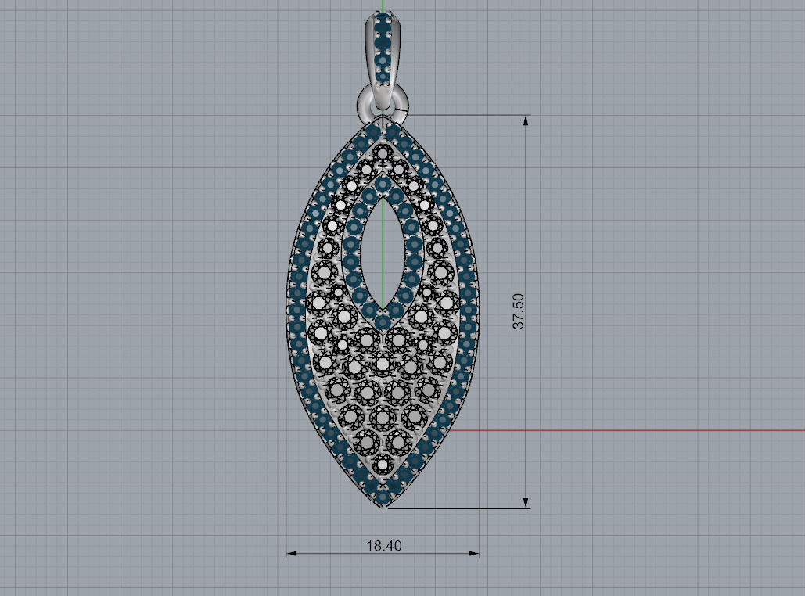Click the left arrowhead of the 18.40 dimension
This screenshot has height=596, width=805.
(x=293, y=554)
